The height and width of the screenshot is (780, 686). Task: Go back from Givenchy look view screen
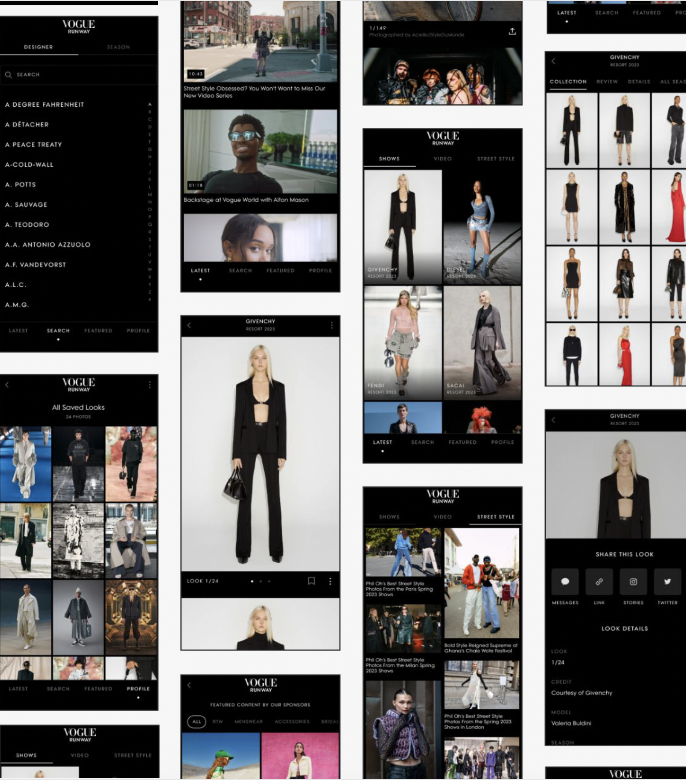tap(189, 325)
